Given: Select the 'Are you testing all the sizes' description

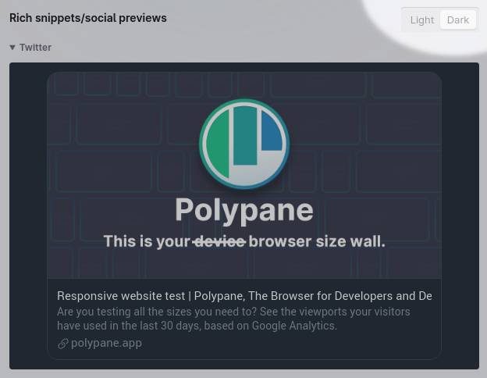Looking at the screenshot, I should [233, 319].
